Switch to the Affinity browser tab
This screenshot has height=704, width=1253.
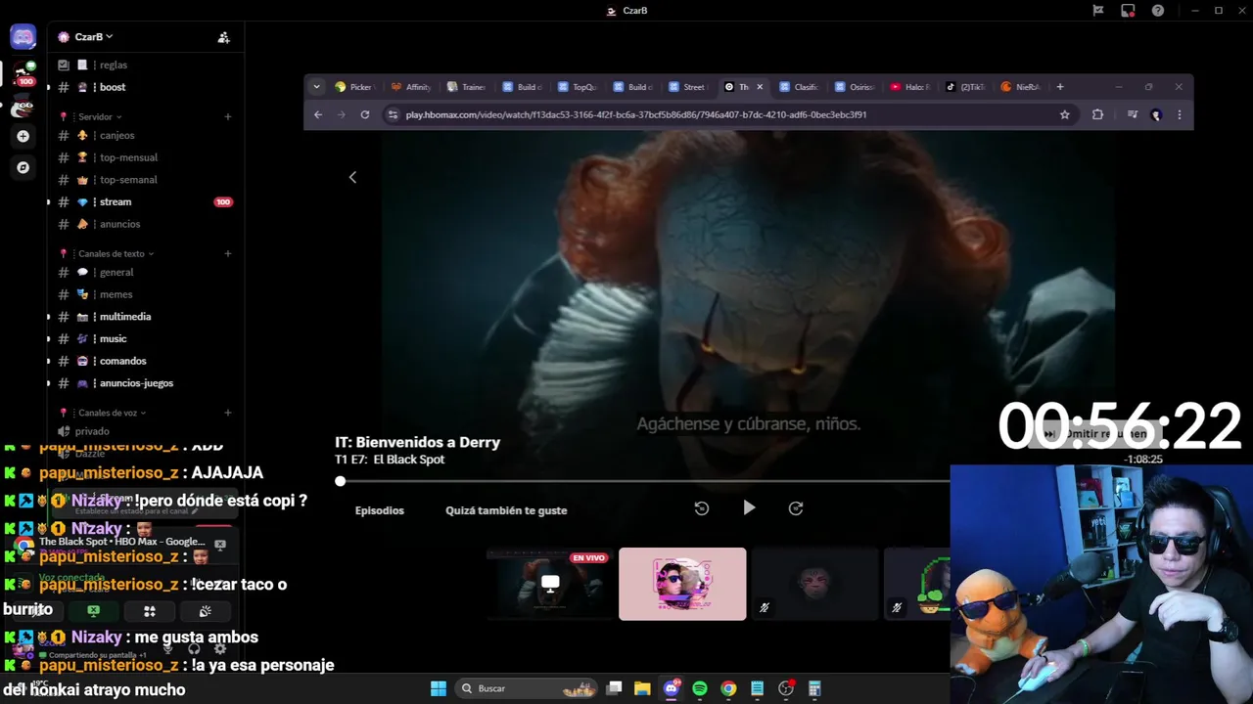point(411,87)
